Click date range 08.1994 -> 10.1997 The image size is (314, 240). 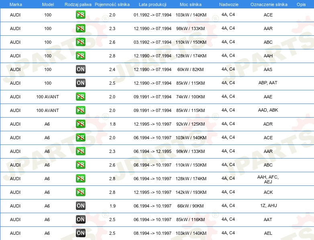(153, 233)
